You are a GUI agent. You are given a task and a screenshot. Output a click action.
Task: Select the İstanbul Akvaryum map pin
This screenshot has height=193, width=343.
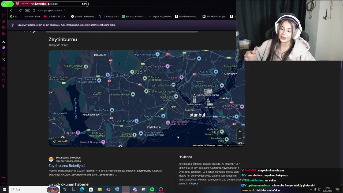click(x=103, y=142)
